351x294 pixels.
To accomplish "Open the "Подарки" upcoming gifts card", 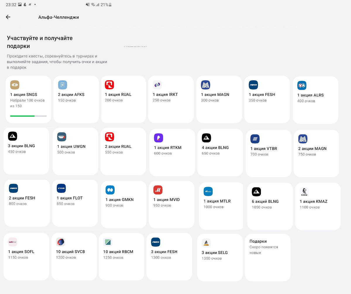I will pyautogui.click(x=268, y=257).
